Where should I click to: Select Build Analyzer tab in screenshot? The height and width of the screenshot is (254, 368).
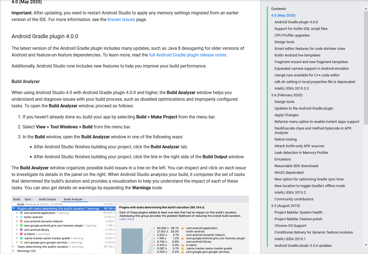click(73, 199)
